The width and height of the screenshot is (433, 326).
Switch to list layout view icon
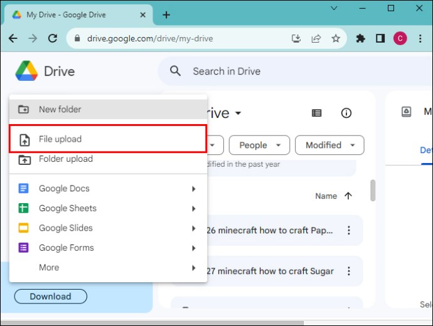tap(316, 113)
